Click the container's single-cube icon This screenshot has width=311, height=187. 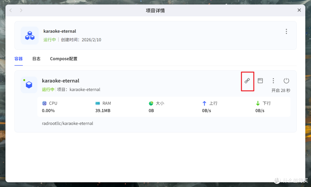[x=29, y=85]
